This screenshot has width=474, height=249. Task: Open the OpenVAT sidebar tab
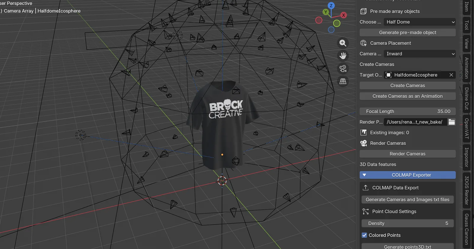(467, 128)
